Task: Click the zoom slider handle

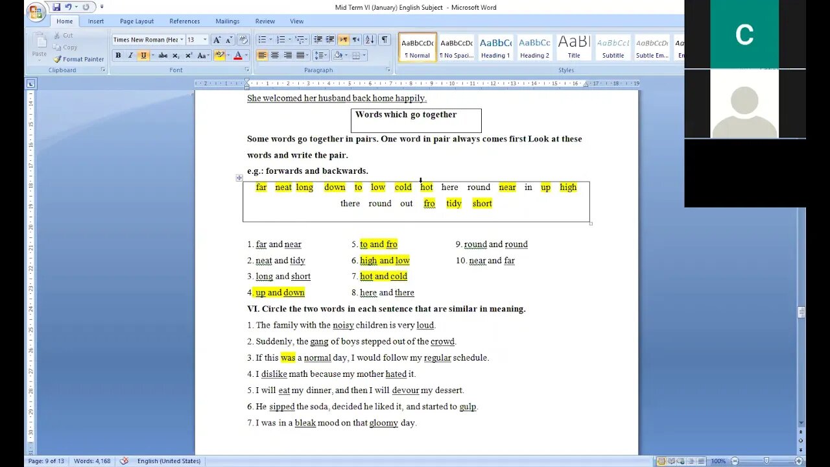Action: click(766, 461)
